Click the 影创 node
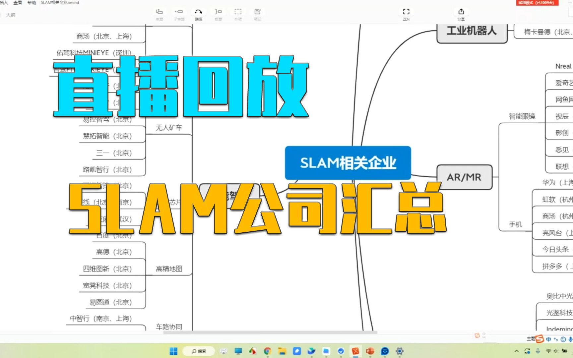The height and width of the screenshot is (358, 573). 562,133
